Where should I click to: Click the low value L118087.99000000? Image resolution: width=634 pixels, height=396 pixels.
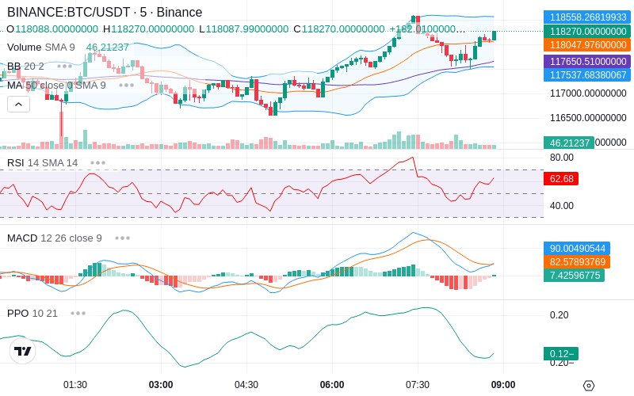coord(244,29)
